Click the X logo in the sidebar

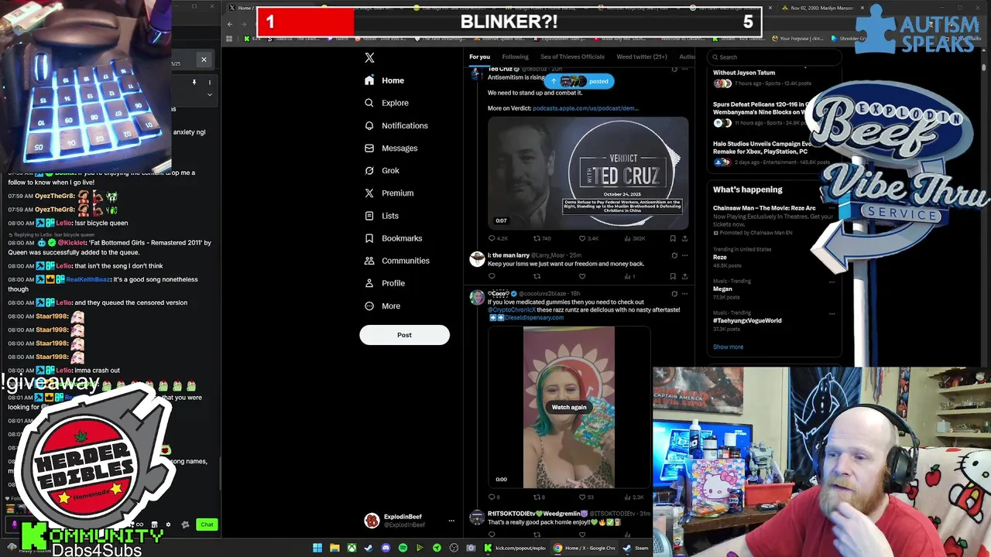369,58
